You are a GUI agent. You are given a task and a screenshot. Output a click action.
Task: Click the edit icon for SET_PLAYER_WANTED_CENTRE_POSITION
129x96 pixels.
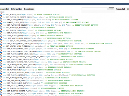coord(1,43)
